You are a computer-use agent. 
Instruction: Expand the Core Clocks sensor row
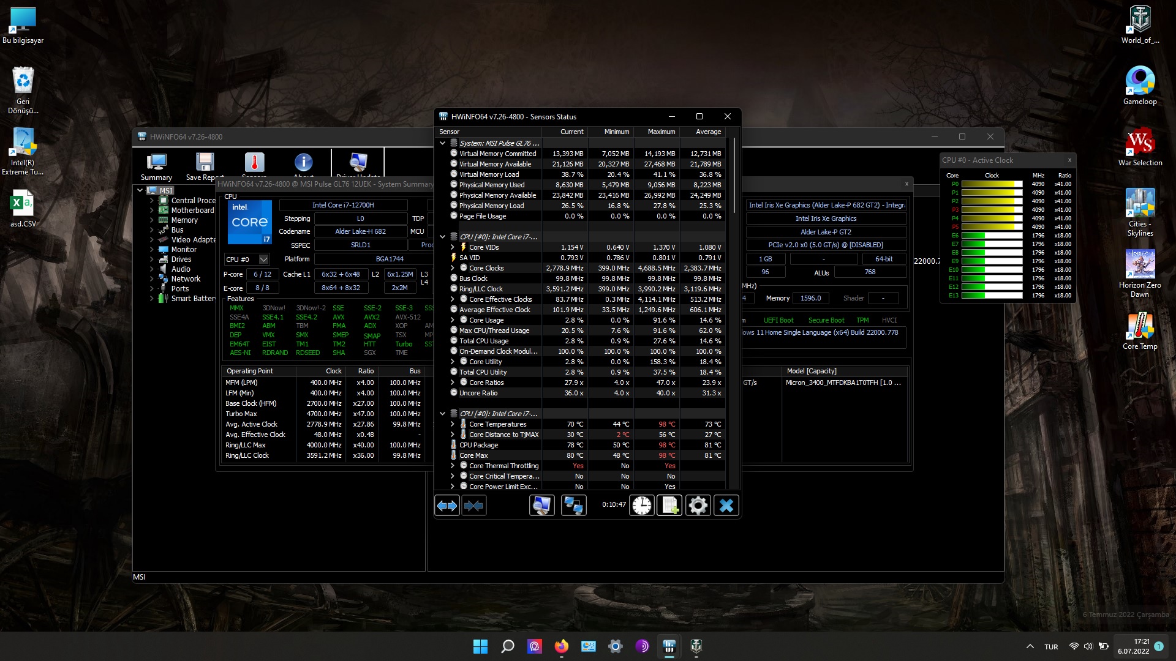(452, 268)
